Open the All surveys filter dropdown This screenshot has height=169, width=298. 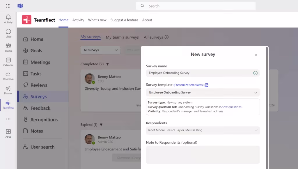coord(100,50)
